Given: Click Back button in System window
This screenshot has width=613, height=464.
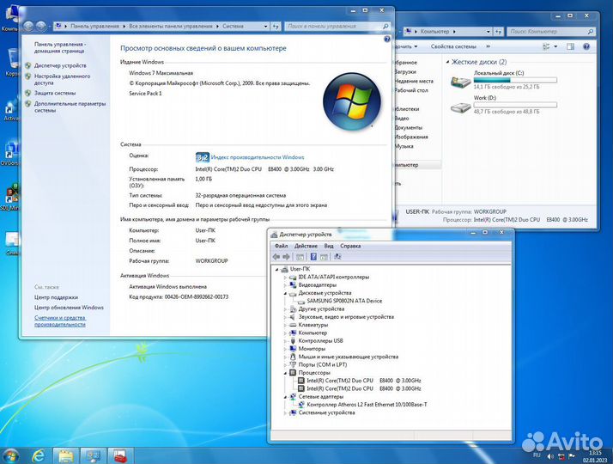Looking at the screenshot, I should click(x=28, y=27).
